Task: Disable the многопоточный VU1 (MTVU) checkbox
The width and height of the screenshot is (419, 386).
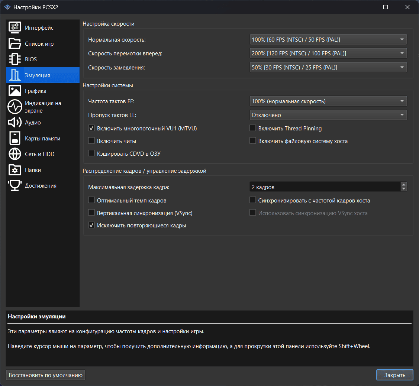Action: 91,128
